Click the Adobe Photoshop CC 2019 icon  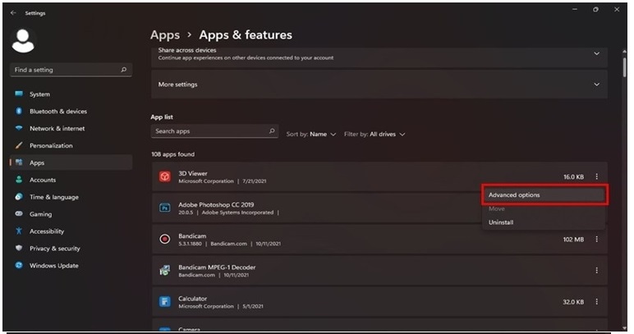pyautogui.click(x=164, y=208)
